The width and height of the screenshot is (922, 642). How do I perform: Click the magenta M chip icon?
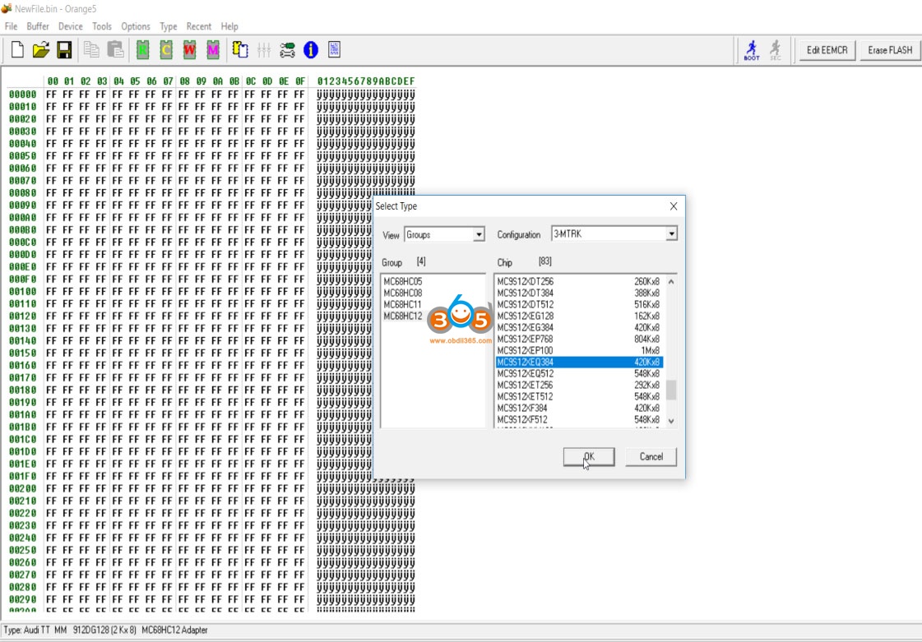pos(213,50)
